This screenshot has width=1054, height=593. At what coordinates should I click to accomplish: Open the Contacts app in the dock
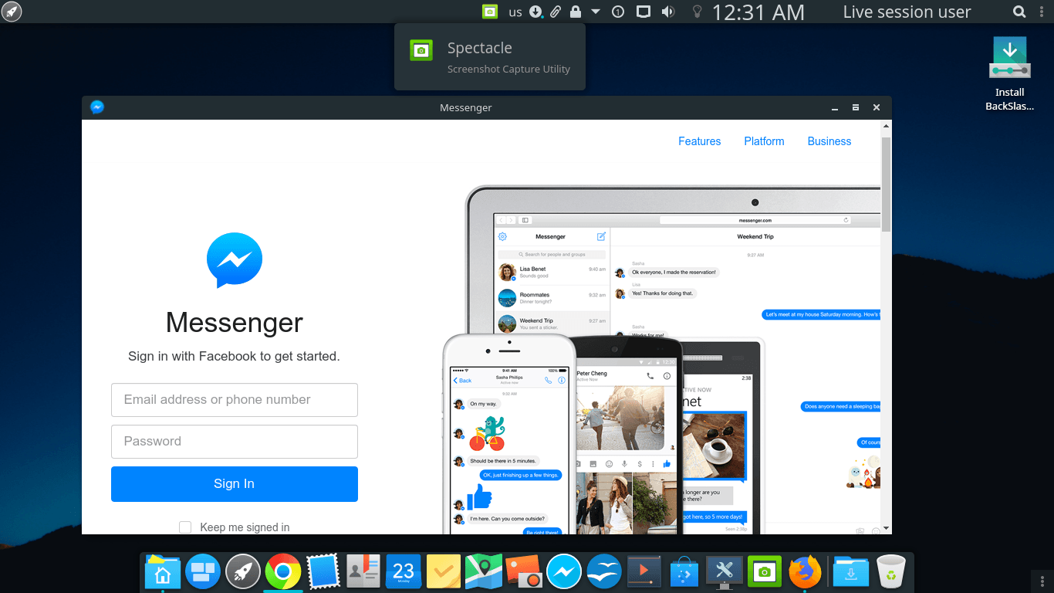point(363,572)
